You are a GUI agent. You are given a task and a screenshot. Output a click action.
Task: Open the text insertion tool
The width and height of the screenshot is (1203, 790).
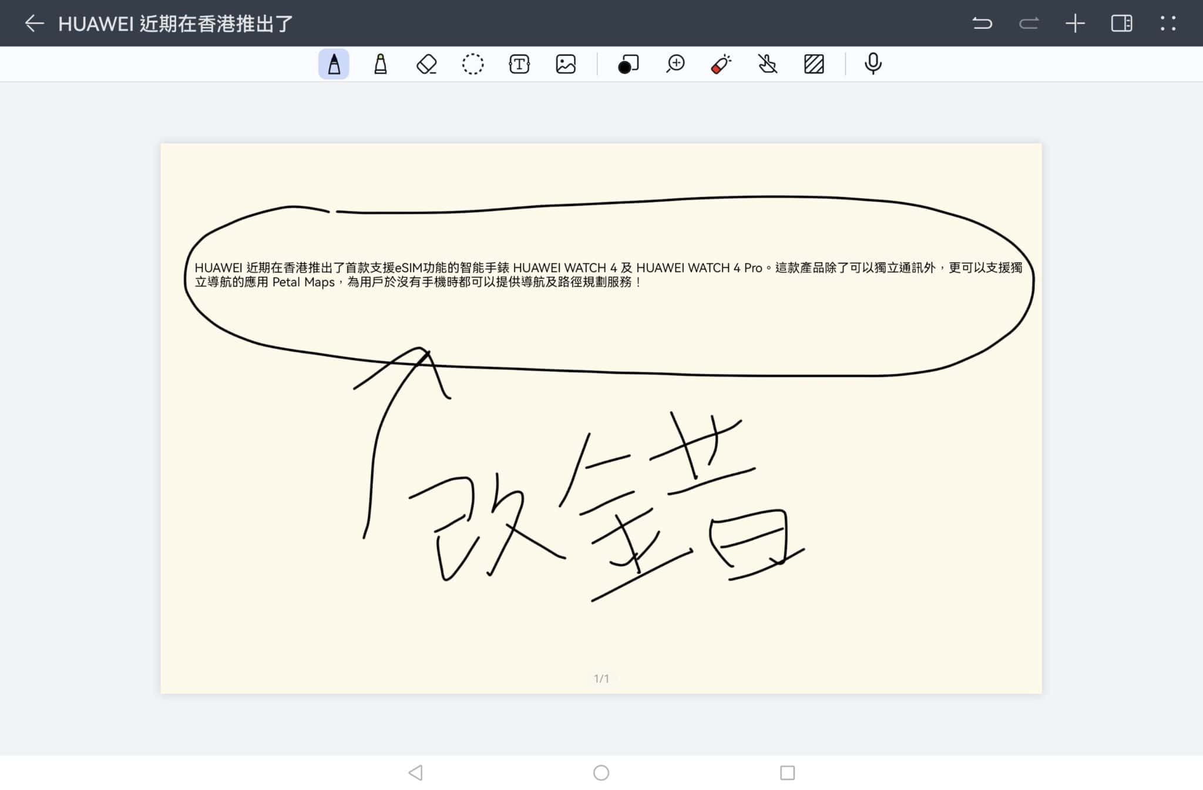pyautogui.click(x=520, y=65)
